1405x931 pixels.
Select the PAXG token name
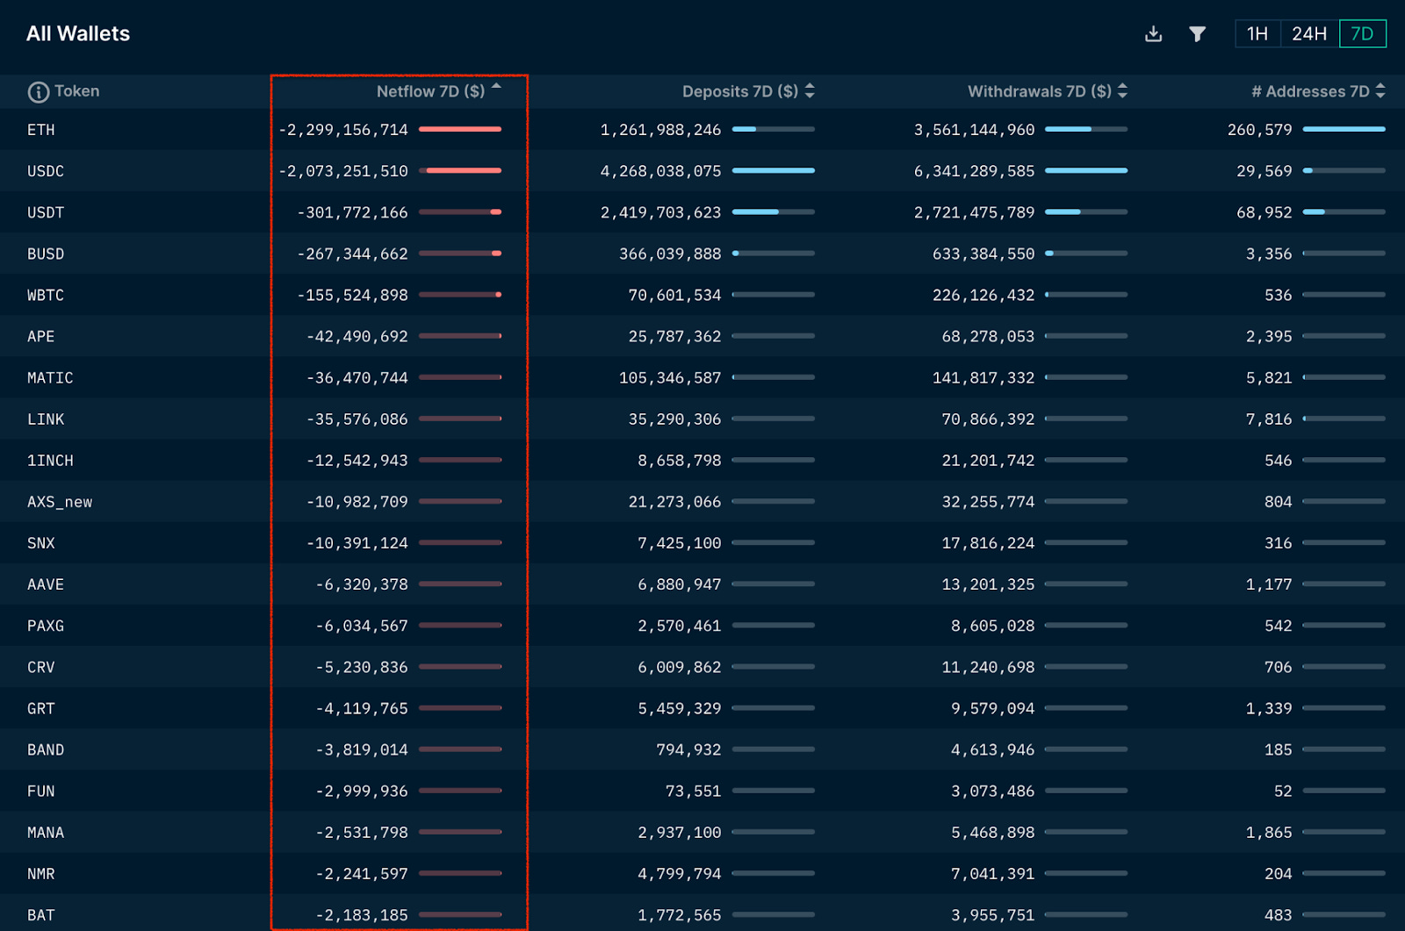(x=46, y=626)
